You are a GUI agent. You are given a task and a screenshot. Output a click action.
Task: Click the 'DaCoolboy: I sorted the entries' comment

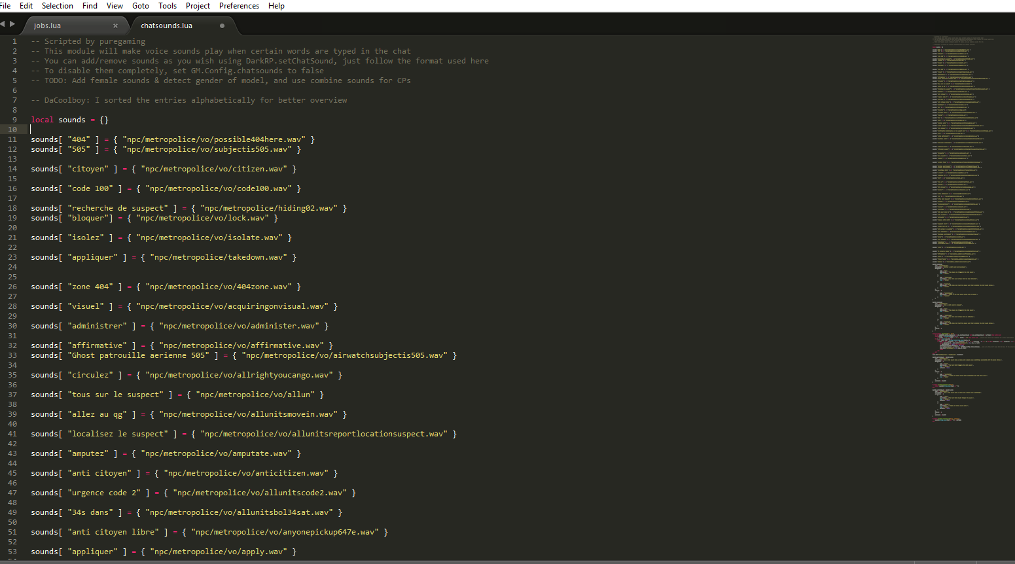point(189,100)
